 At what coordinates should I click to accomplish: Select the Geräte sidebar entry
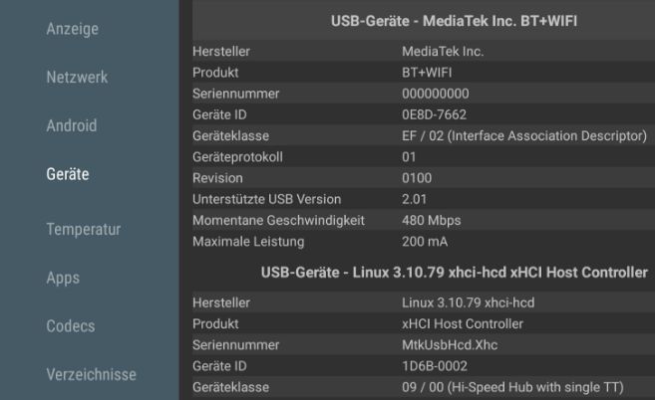[68, 174]
